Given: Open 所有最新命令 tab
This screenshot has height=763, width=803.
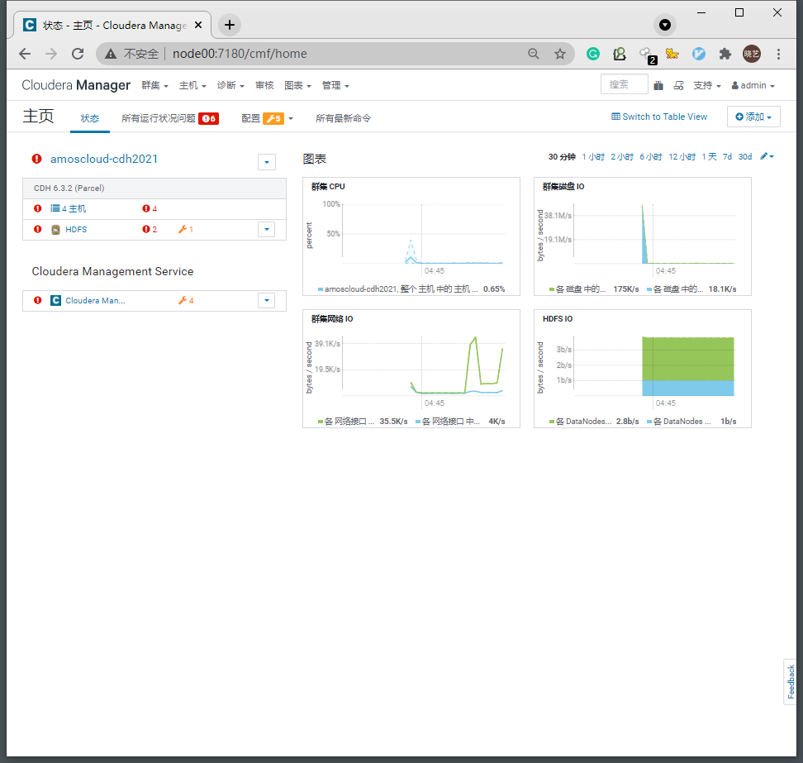Looking at the screenshot, I should click(x=343, y=118).
